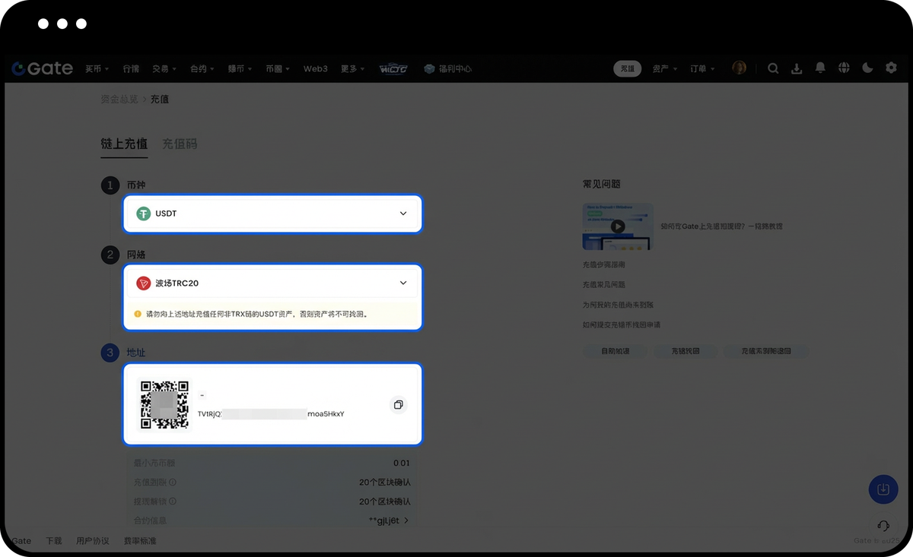The height and width of the screenshot is (557, 913).
Task: Open the 赚币 dropdown menu
Action: click(240, 68)
